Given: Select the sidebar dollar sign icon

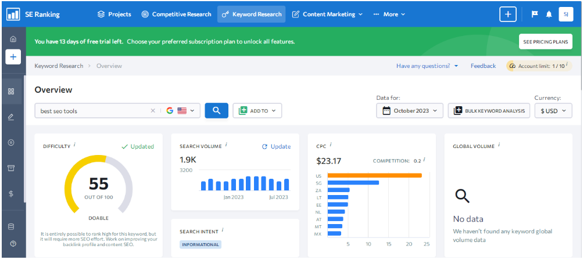Looking at the screenshot, I should [11, 194].
